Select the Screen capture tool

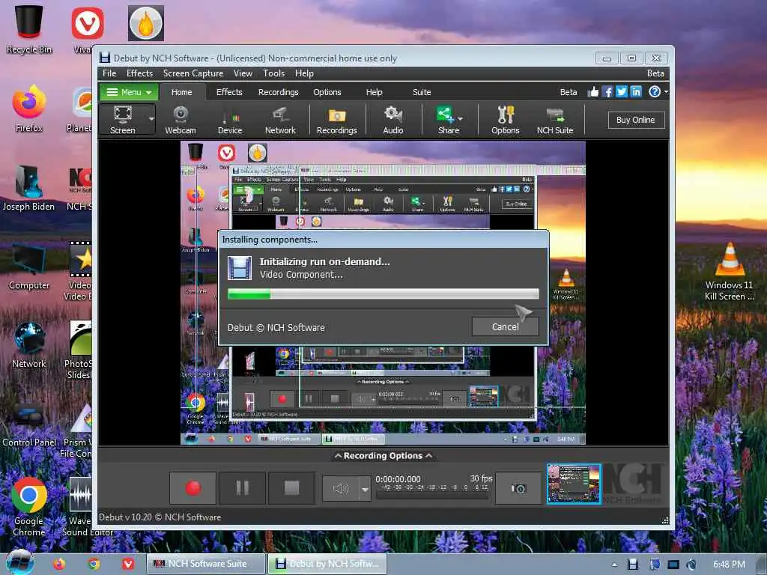[x=122, y=119]
